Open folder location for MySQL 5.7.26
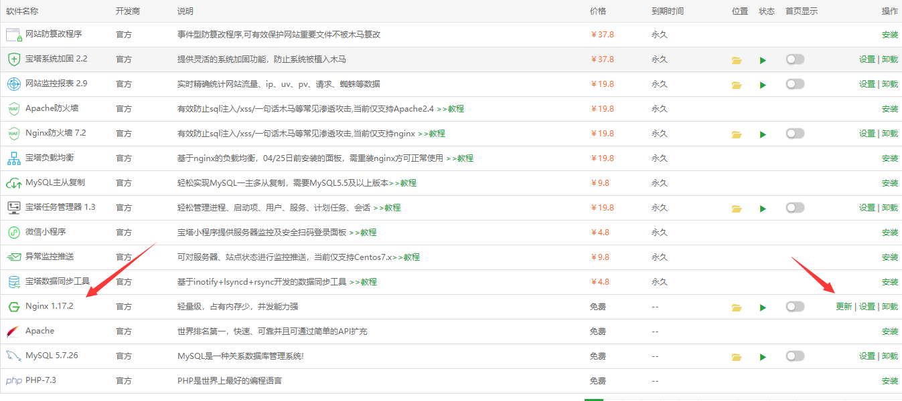The image size is (902, 401). [x=737, y=357]
